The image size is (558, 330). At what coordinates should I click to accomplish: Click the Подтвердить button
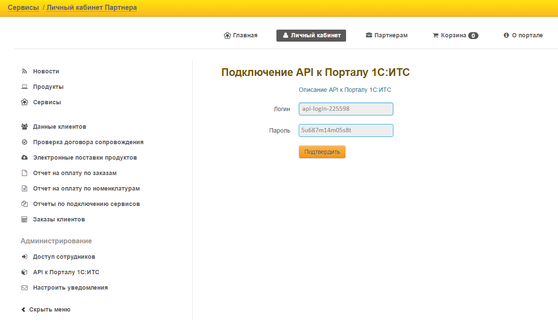[x=322, y=152]
